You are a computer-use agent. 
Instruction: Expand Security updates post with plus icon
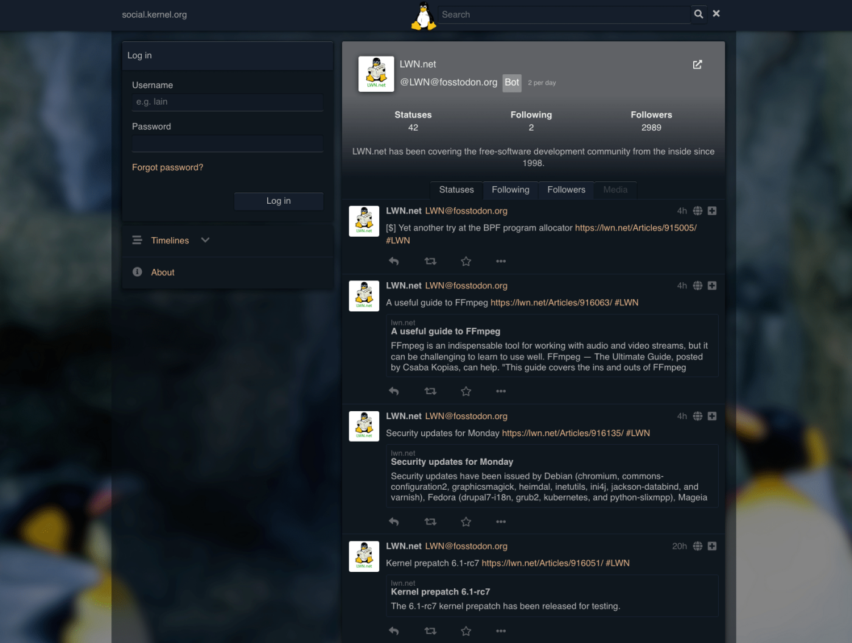click(x=712, y=416)
